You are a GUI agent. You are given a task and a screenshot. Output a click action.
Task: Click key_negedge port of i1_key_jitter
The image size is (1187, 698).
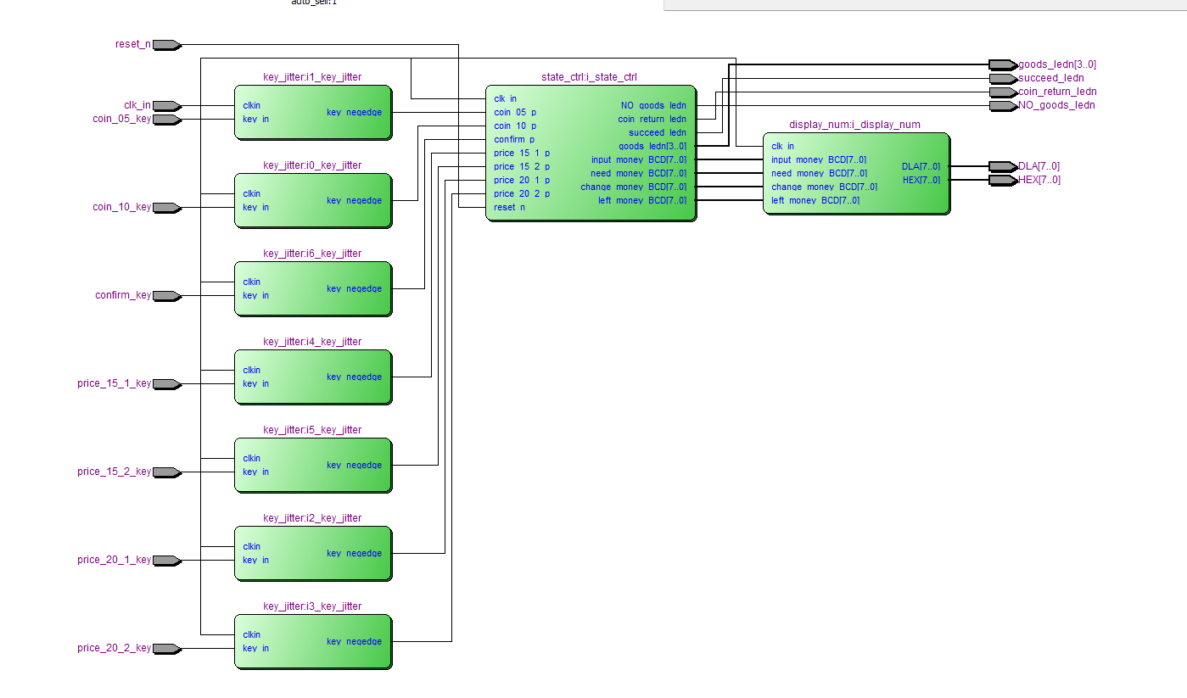click(x=354, y=112)
